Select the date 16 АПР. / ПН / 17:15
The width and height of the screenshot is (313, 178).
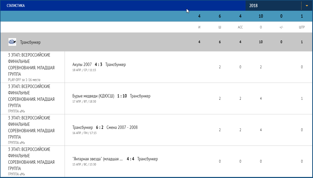click(84, 133)
